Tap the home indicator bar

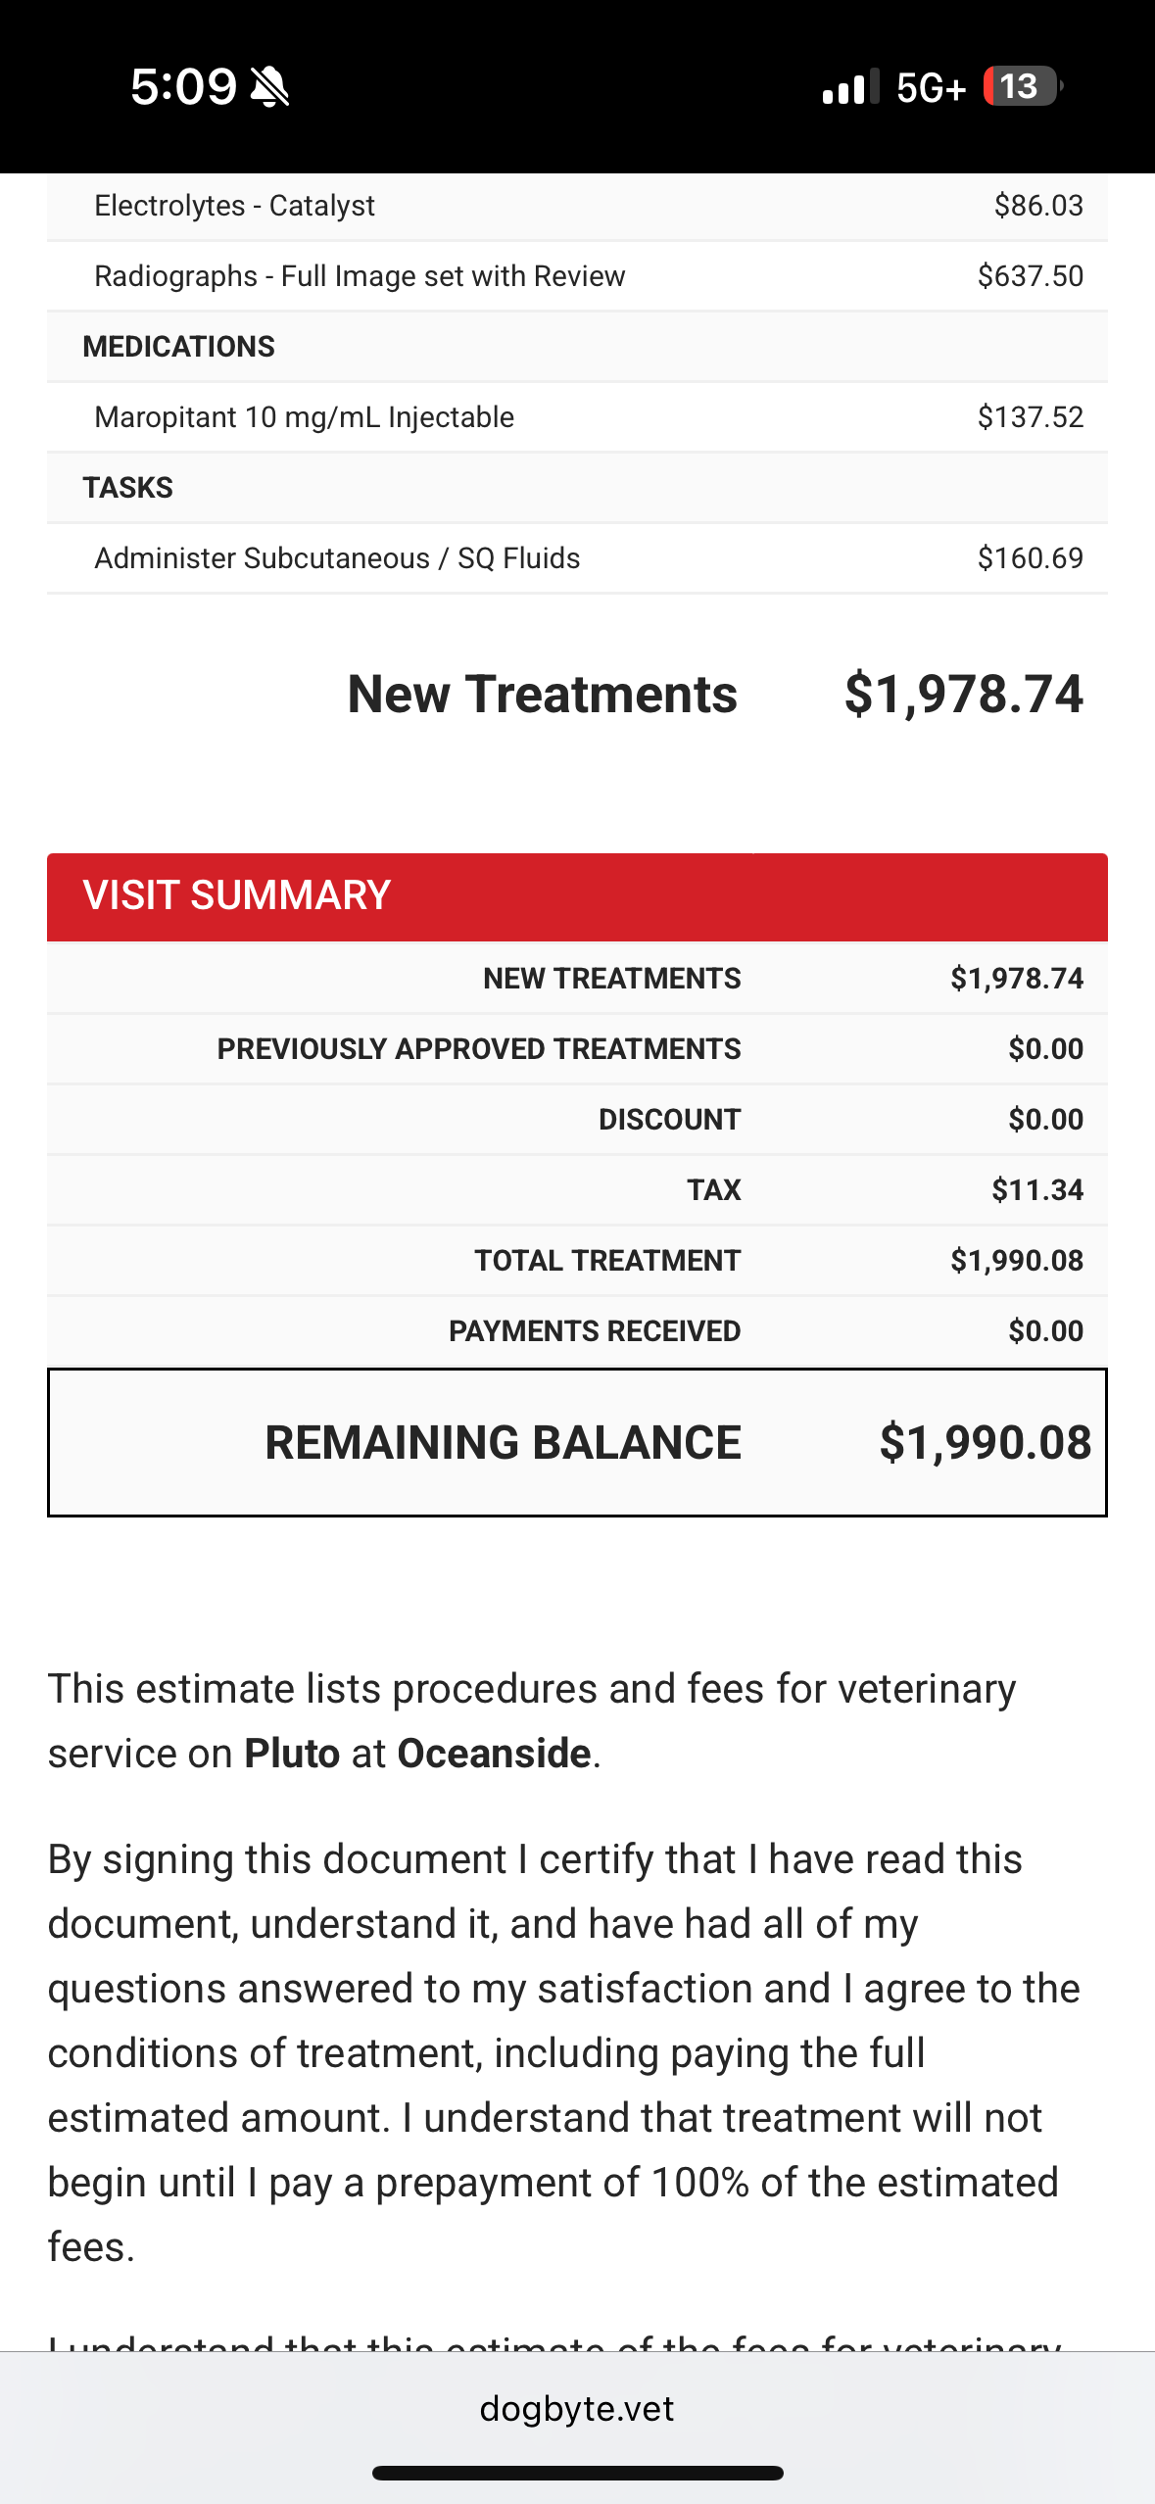point(577,2473)
